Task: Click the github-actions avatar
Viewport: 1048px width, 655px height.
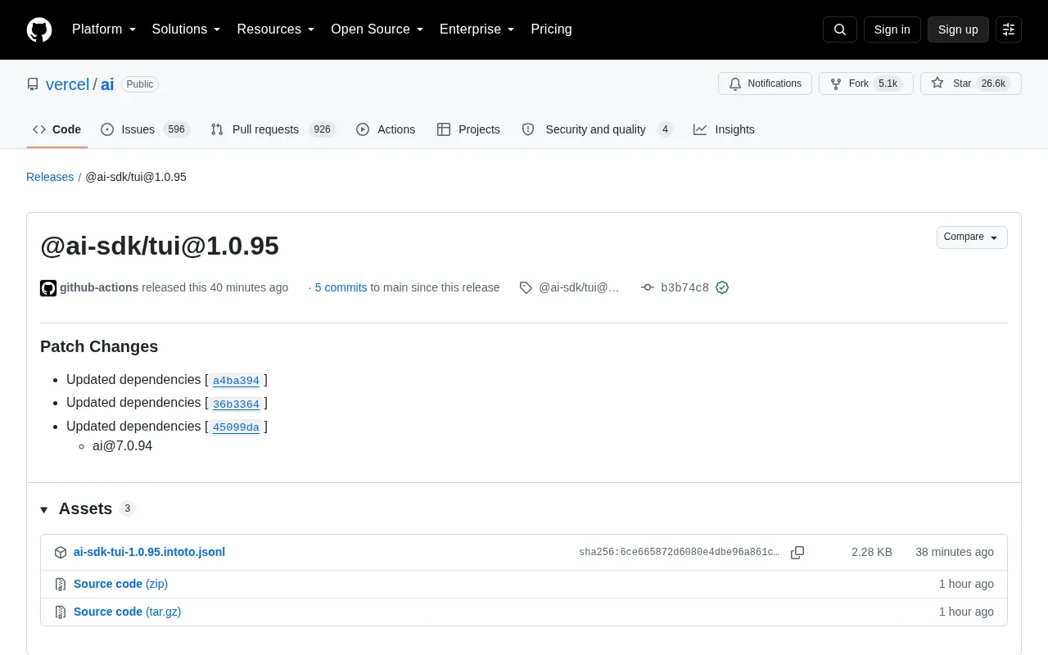Action: [x=48, y=287]
